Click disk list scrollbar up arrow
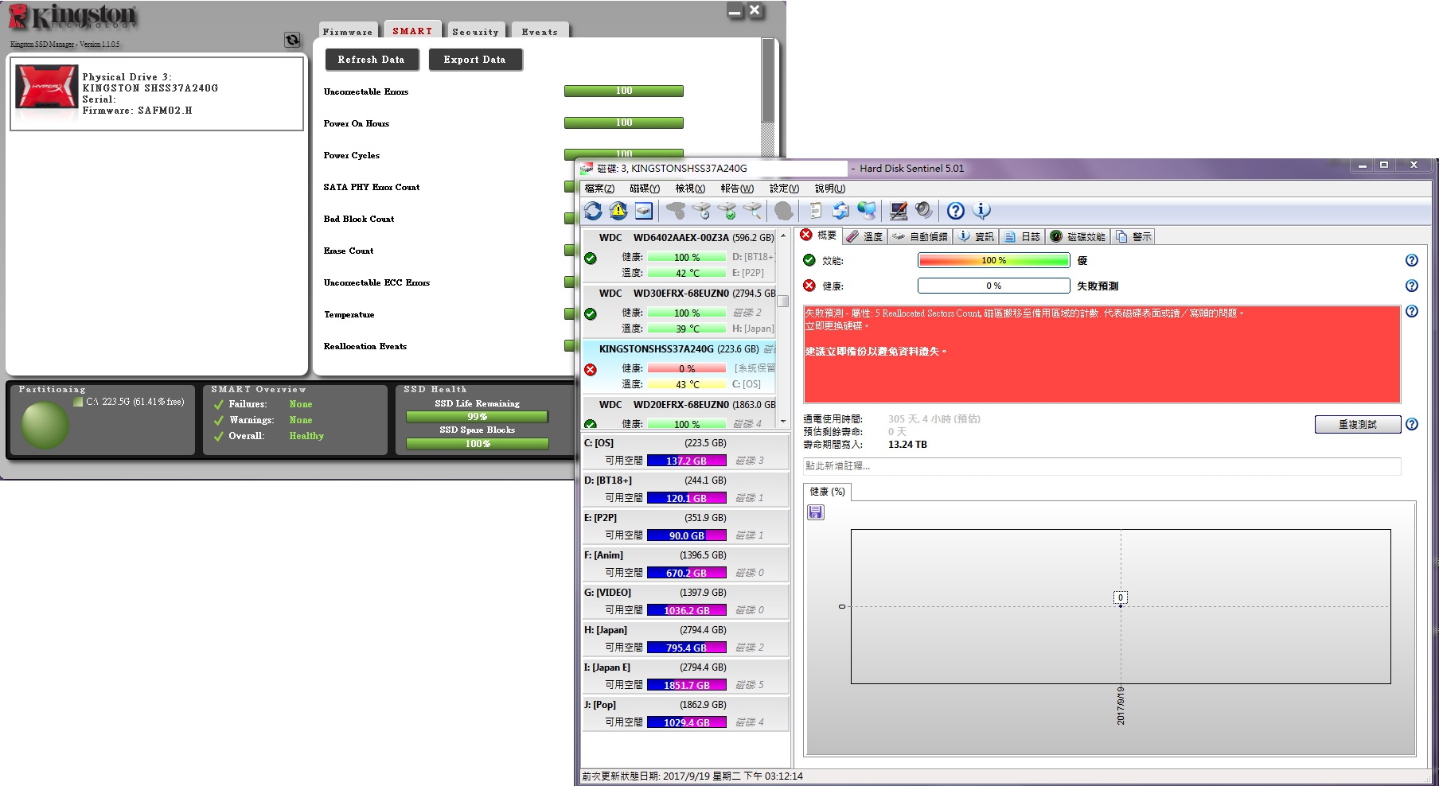The height and width of the screenshot is (786, 1439). pyautogui.click(x=783, y=236)
